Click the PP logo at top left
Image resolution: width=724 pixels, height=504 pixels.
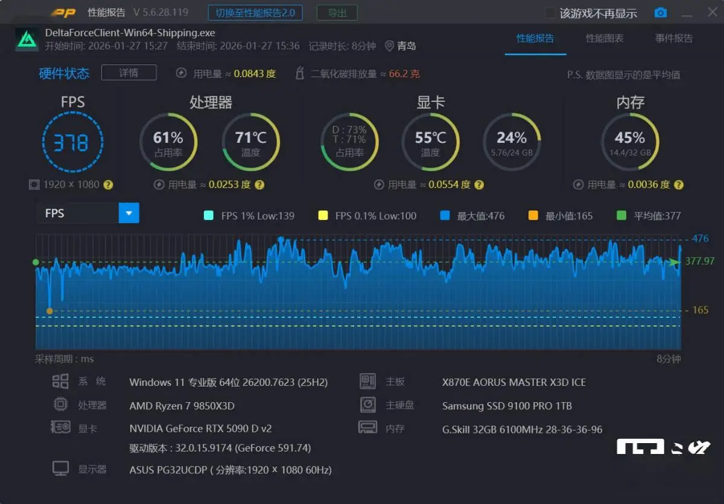[x=63, y=11]
